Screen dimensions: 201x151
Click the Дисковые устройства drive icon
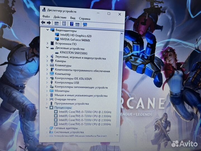(x=52, y=48)
